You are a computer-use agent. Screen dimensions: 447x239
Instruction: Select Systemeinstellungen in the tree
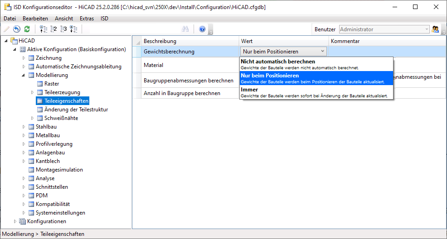click(60, 213)
